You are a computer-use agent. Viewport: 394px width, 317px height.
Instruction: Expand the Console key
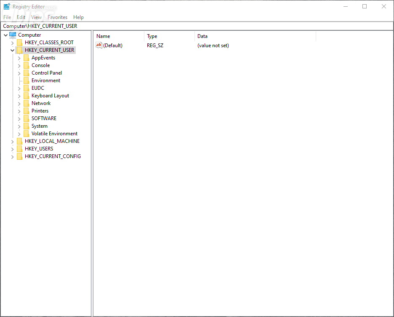19,66
